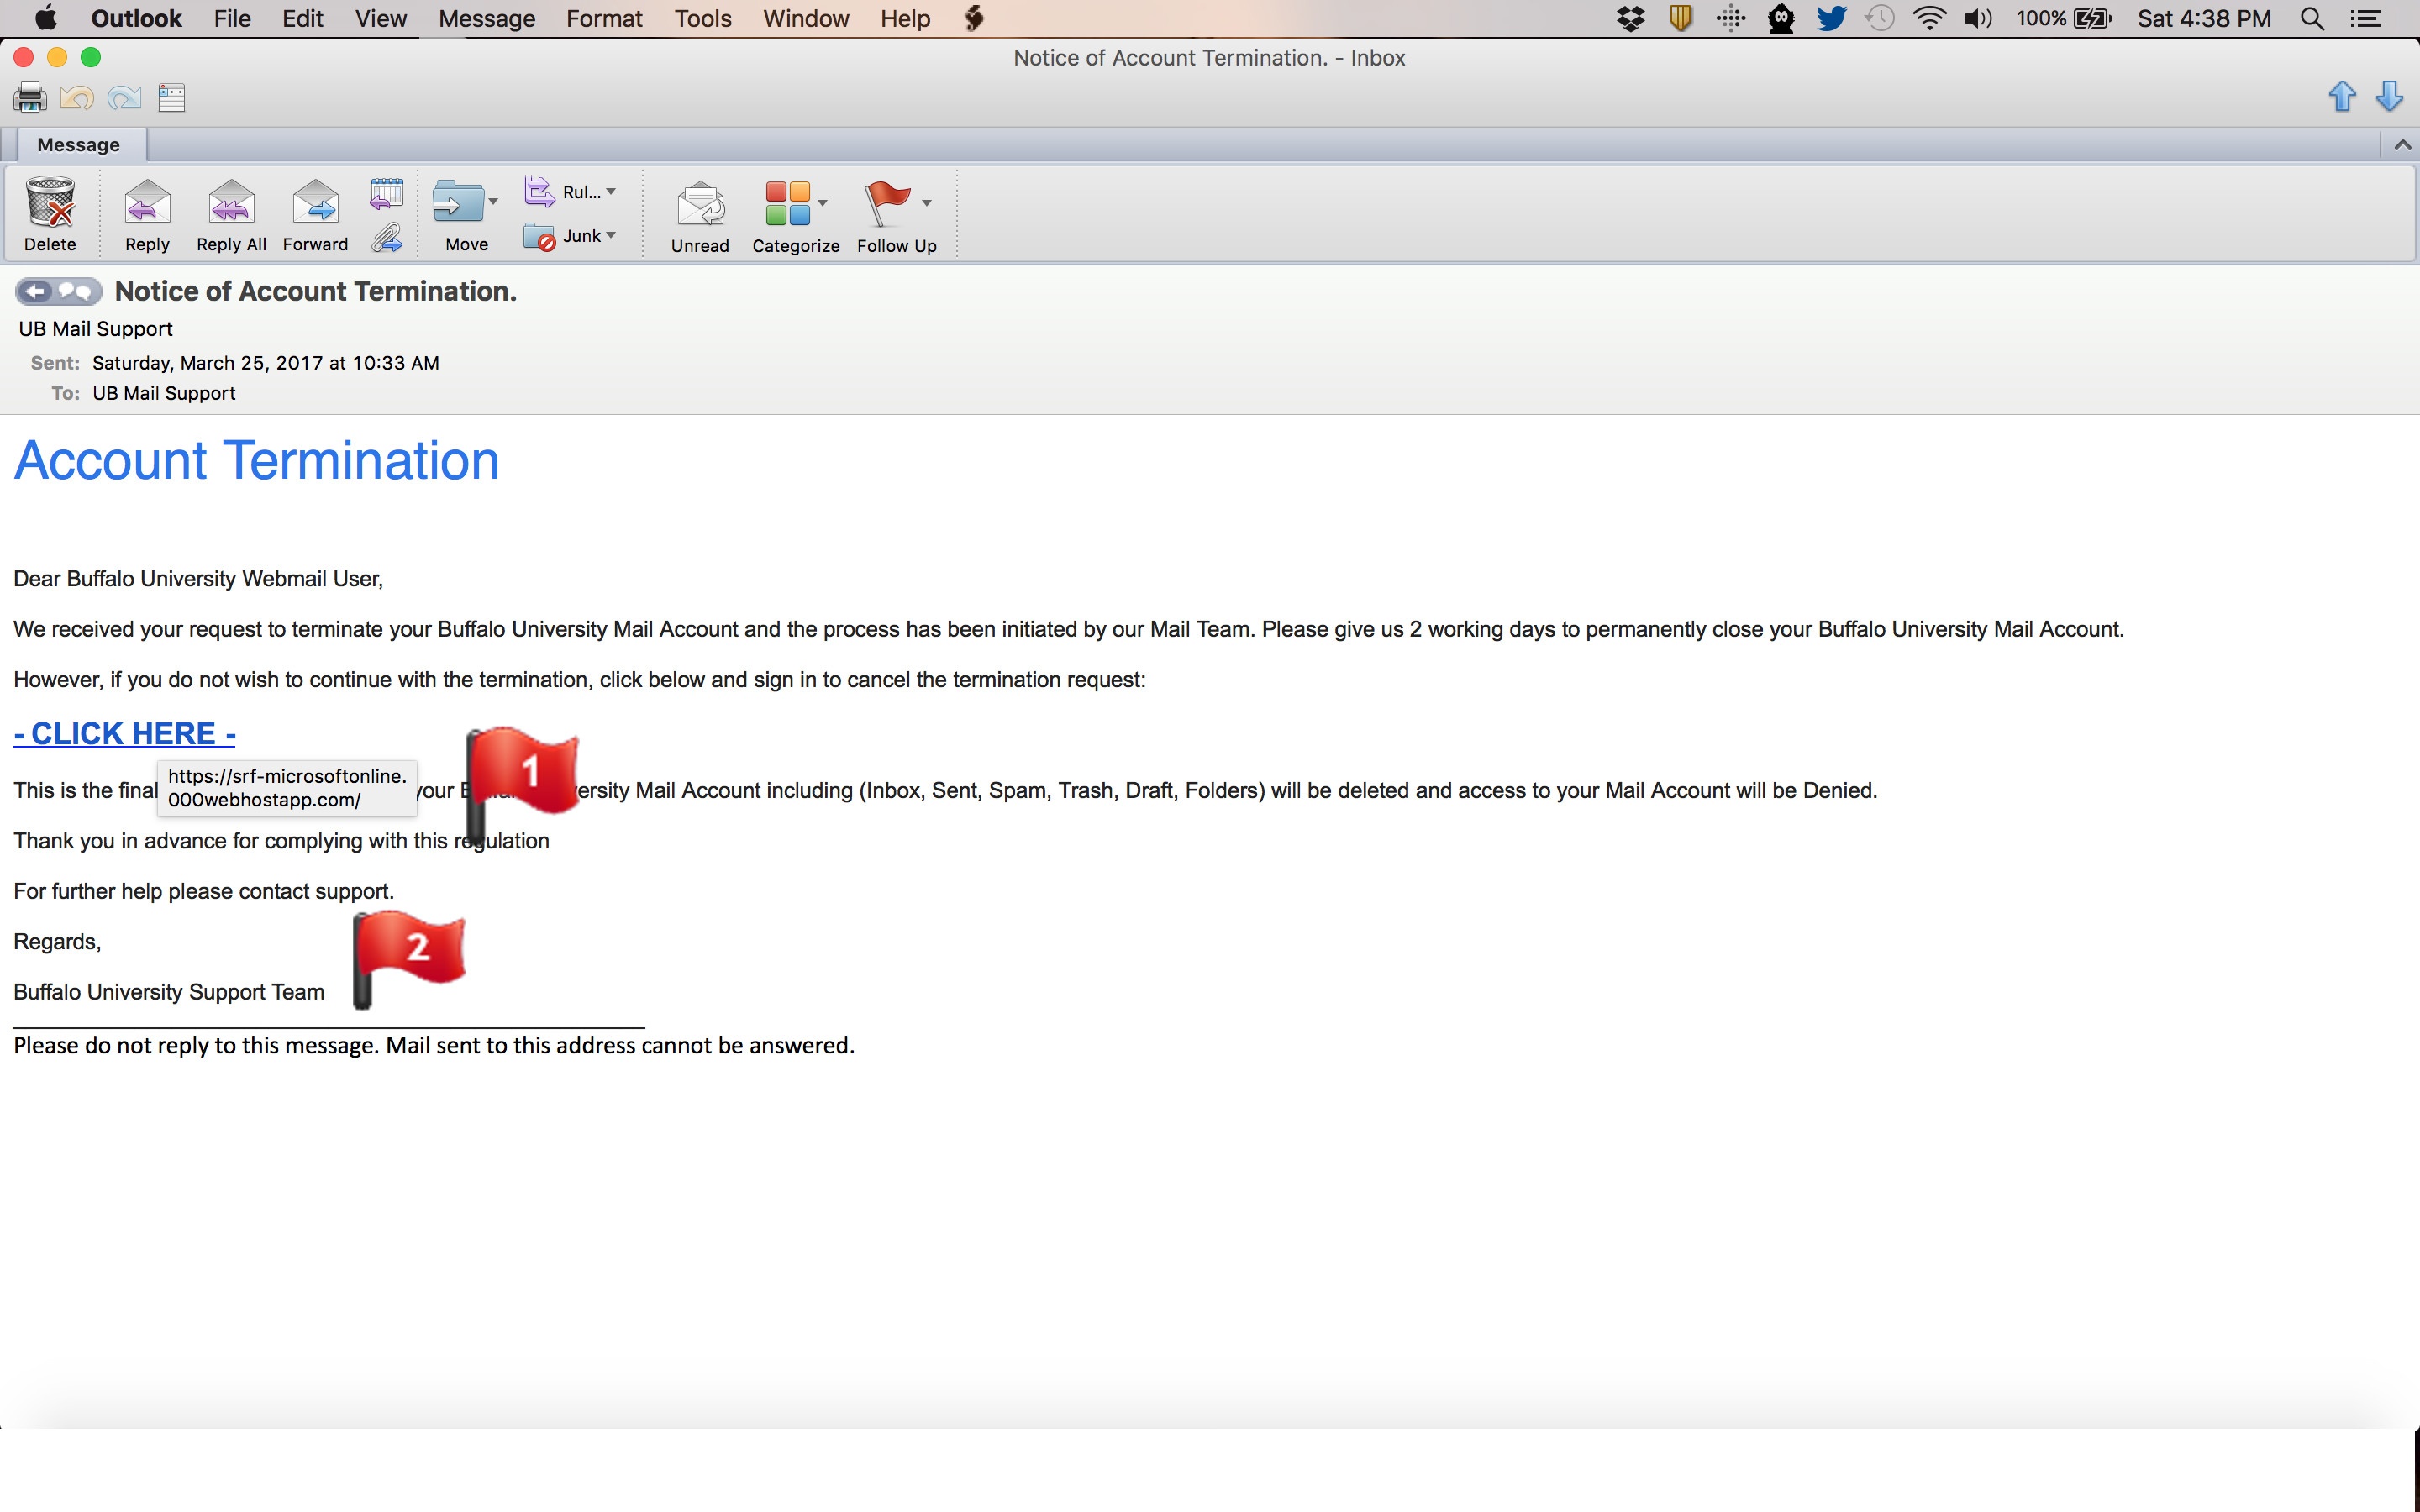The image size is (2420, 1512).
Task: Click the Delete trash can icon
Action: 50,204
